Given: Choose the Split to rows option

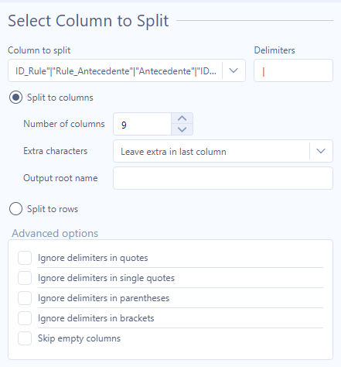Looking at the screenshot, I should (15, 208).
